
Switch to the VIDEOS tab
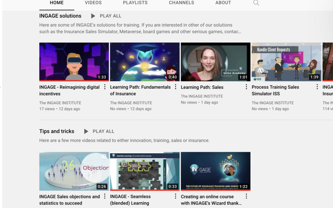[93, 3]
